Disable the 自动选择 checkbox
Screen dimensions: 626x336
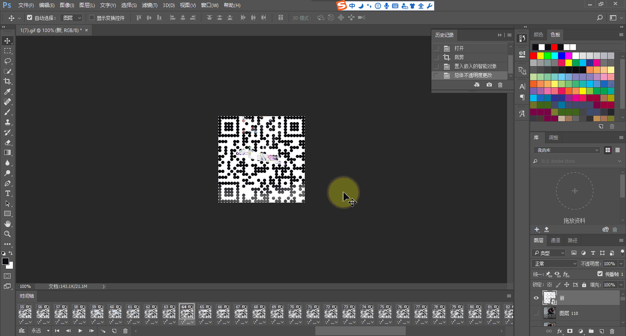tap(30, 18)
